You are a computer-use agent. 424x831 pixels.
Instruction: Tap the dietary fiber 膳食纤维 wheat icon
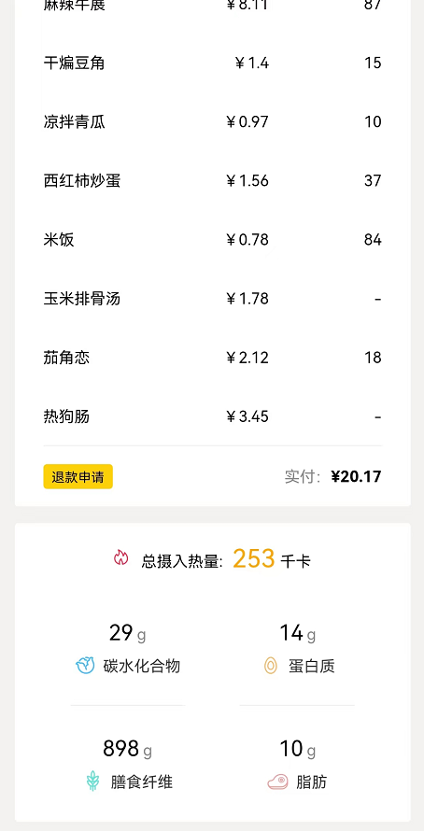click(x=92, y=782)
